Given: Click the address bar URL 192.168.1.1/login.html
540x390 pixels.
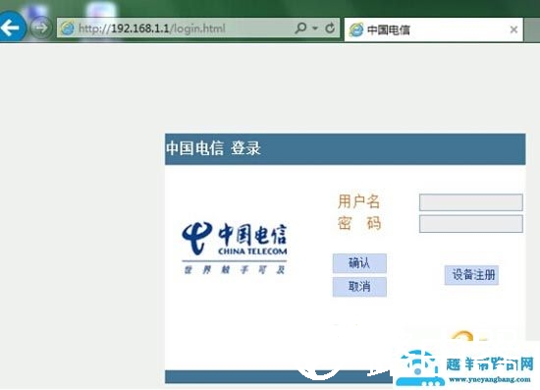Looking at the screenshot, I should click(x=151, y=28).
